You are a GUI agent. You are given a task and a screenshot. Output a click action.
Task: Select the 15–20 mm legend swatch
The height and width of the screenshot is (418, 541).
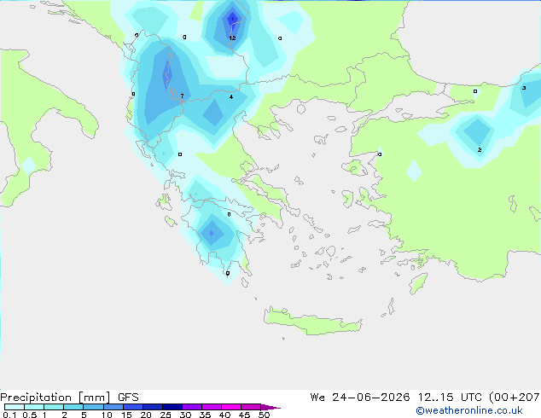133,407
